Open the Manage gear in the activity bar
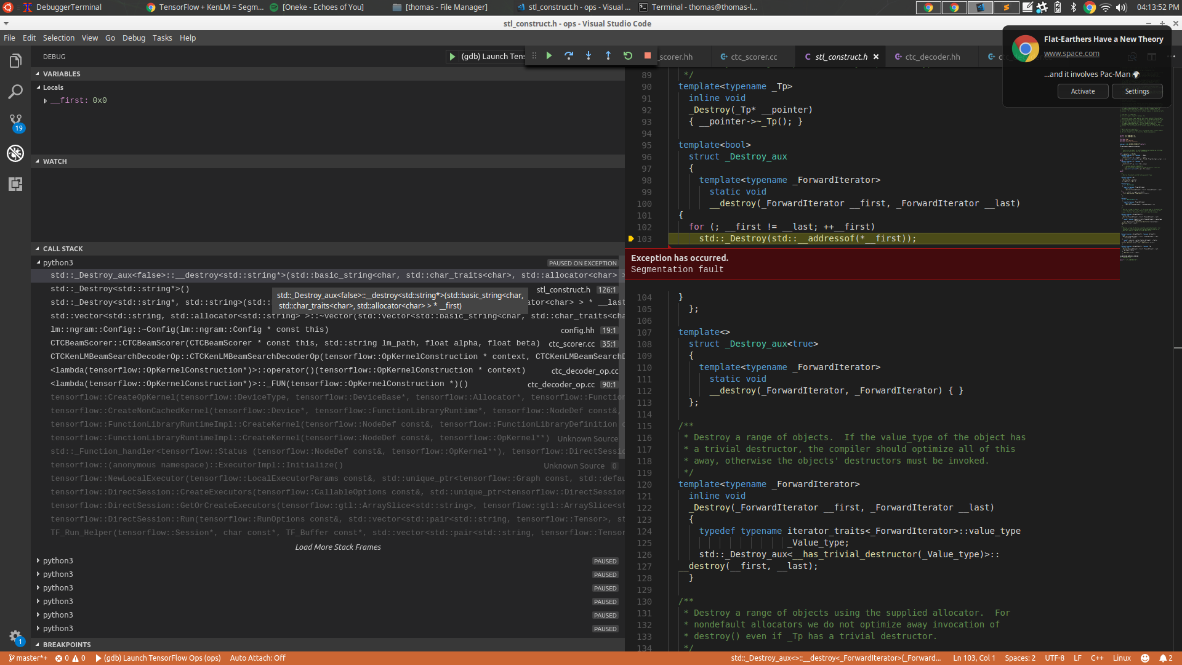Viewport: 1182px width, 665px height. (15, 637)
